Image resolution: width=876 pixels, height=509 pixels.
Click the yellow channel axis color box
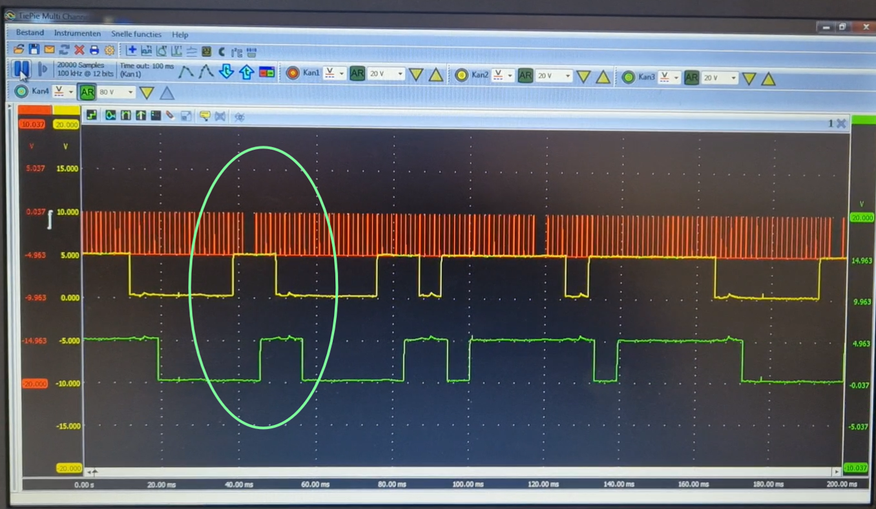click(x=66, y=125)
